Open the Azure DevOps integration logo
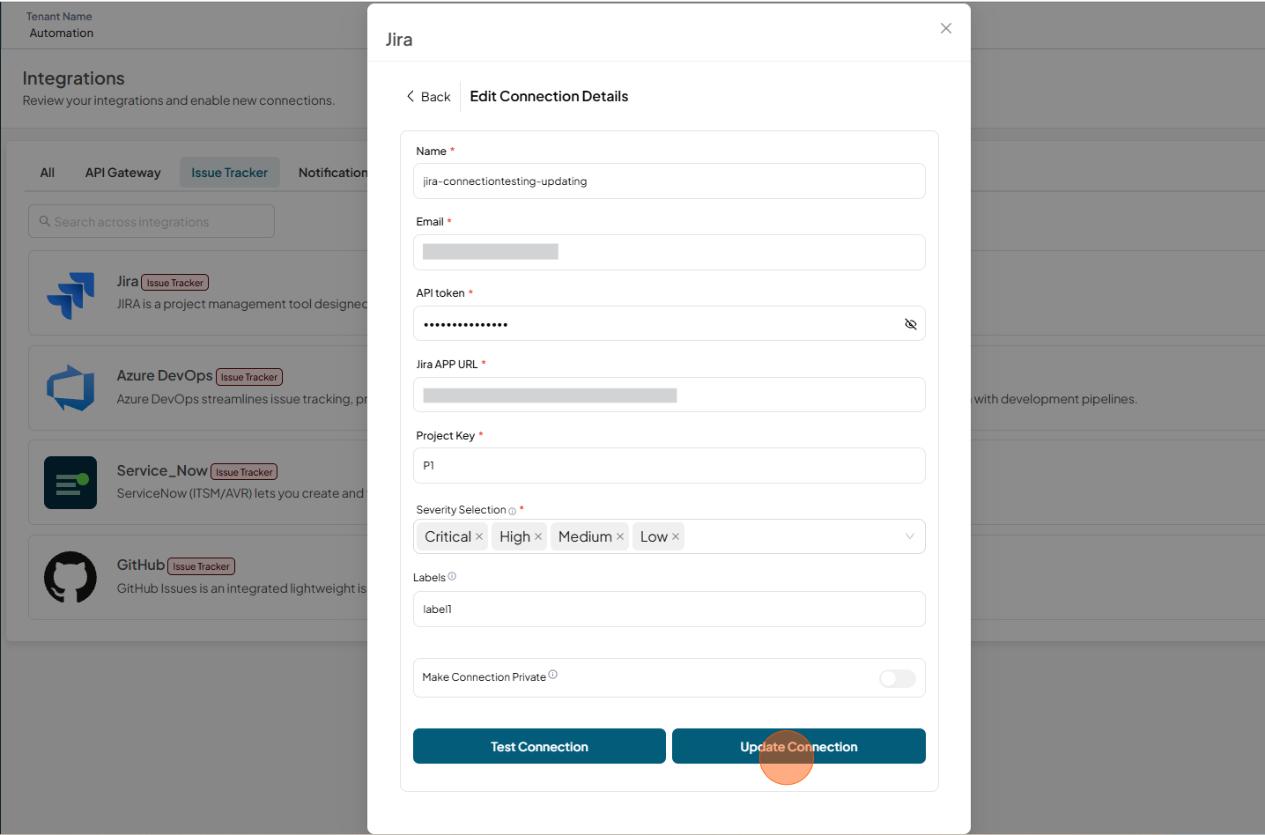Viewport: 1265px width, 835px height. coord(70,388)
